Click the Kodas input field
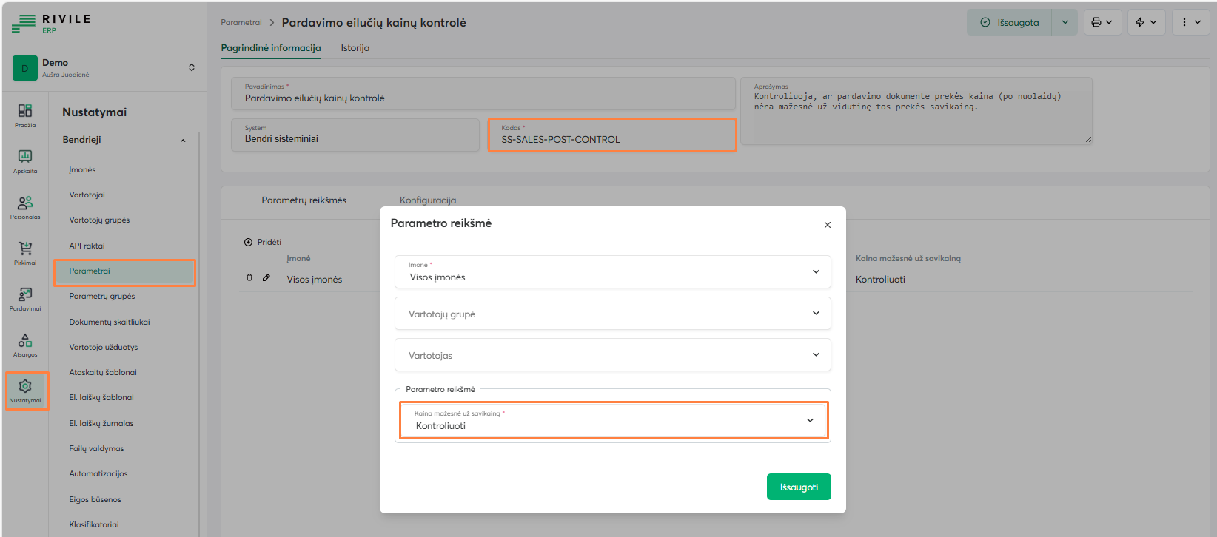Screen dimensions: 1217x537 pyautogui.click(x=611, y=139)
